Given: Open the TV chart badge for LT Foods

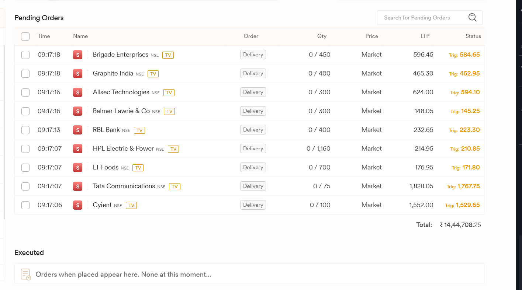Looking at the screenshot, I should (x=138, y=168).
